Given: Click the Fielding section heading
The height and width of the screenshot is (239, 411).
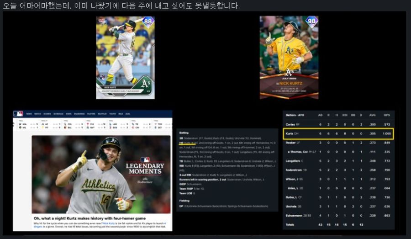Looking at the screenshot, I should pos(184,201).
